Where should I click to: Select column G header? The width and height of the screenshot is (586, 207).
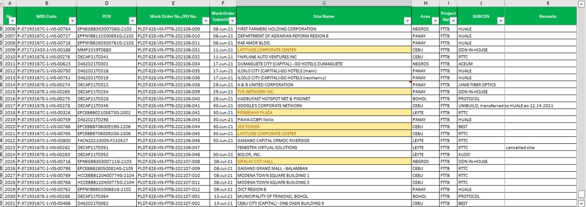tap(324, 3)
